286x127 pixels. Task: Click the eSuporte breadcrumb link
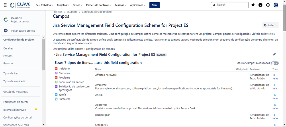pyautogui.click(x=72, y=12)
